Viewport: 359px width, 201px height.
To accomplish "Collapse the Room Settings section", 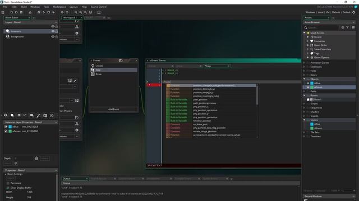I will (6, 174).
